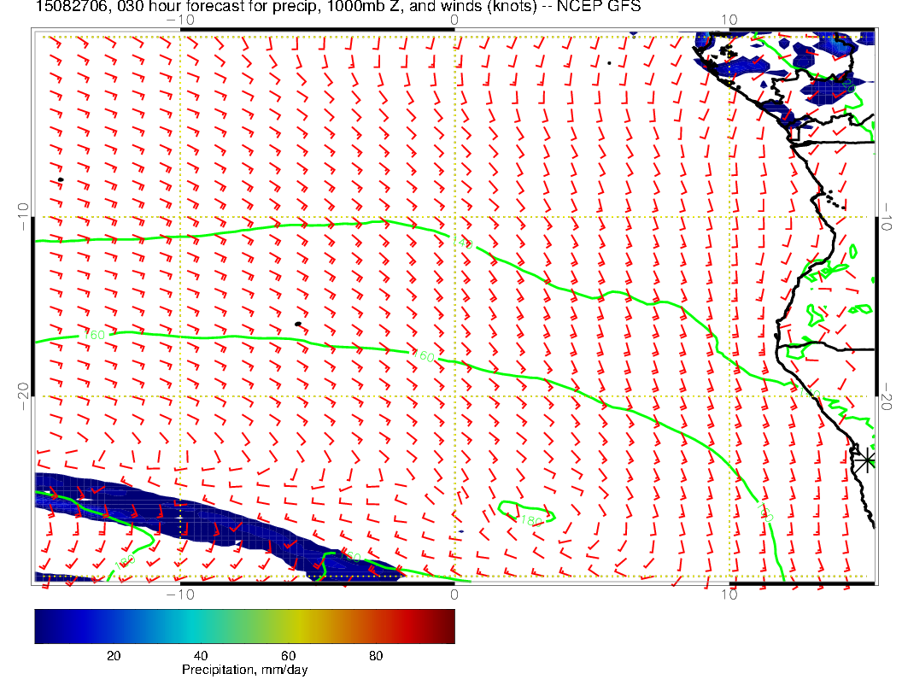This screenshot has height=697, width=902.
Task: Click the 10 longitude label on bottom axis
Action: 729,594
